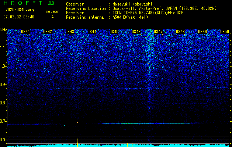
Task: Click the 0841 time marker
Action: [25, 32]
